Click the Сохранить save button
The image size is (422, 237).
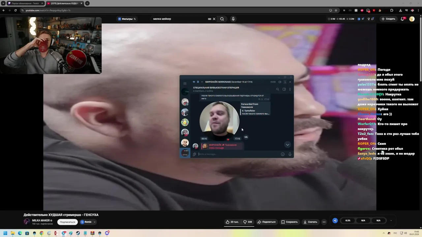pyautogui.click(x=289, y=222)
